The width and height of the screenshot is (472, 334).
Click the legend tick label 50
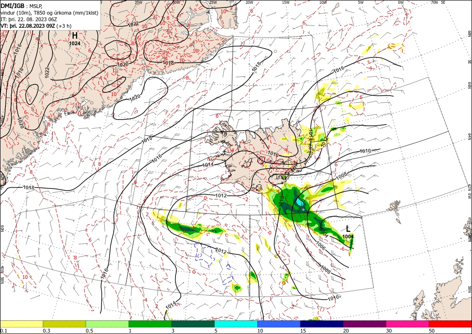(432, 331)
